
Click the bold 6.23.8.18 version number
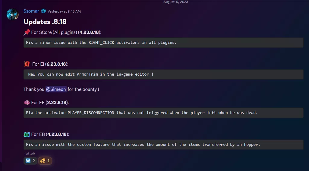click(57, 64)
